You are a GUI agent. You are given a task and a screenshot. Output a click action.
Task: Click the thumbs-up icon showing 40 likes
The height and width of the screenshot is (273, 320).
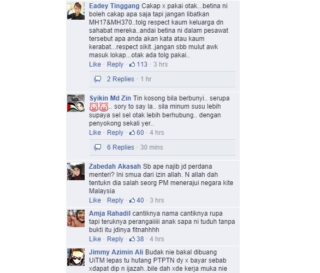pyautogui.click(x=132, y=200)
